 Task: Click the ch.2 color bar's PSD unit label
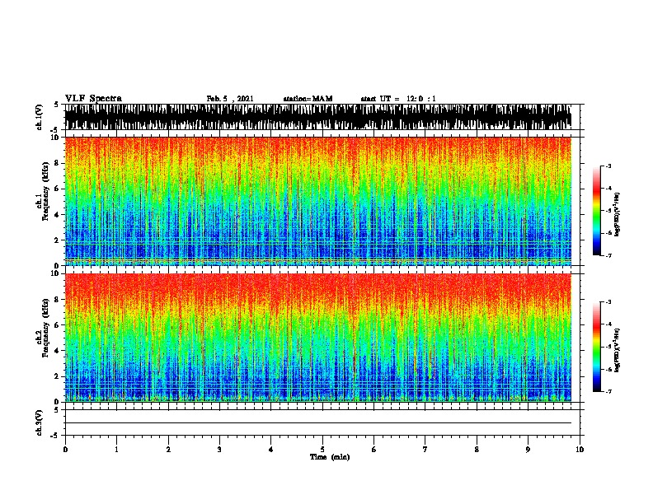pyautogui.click(x=618, y=350)
